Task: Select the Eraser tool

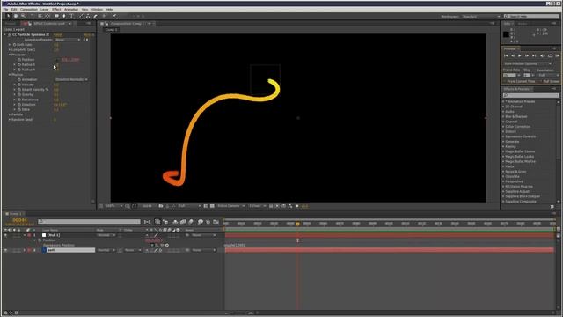Action: (x=96, y=16)
